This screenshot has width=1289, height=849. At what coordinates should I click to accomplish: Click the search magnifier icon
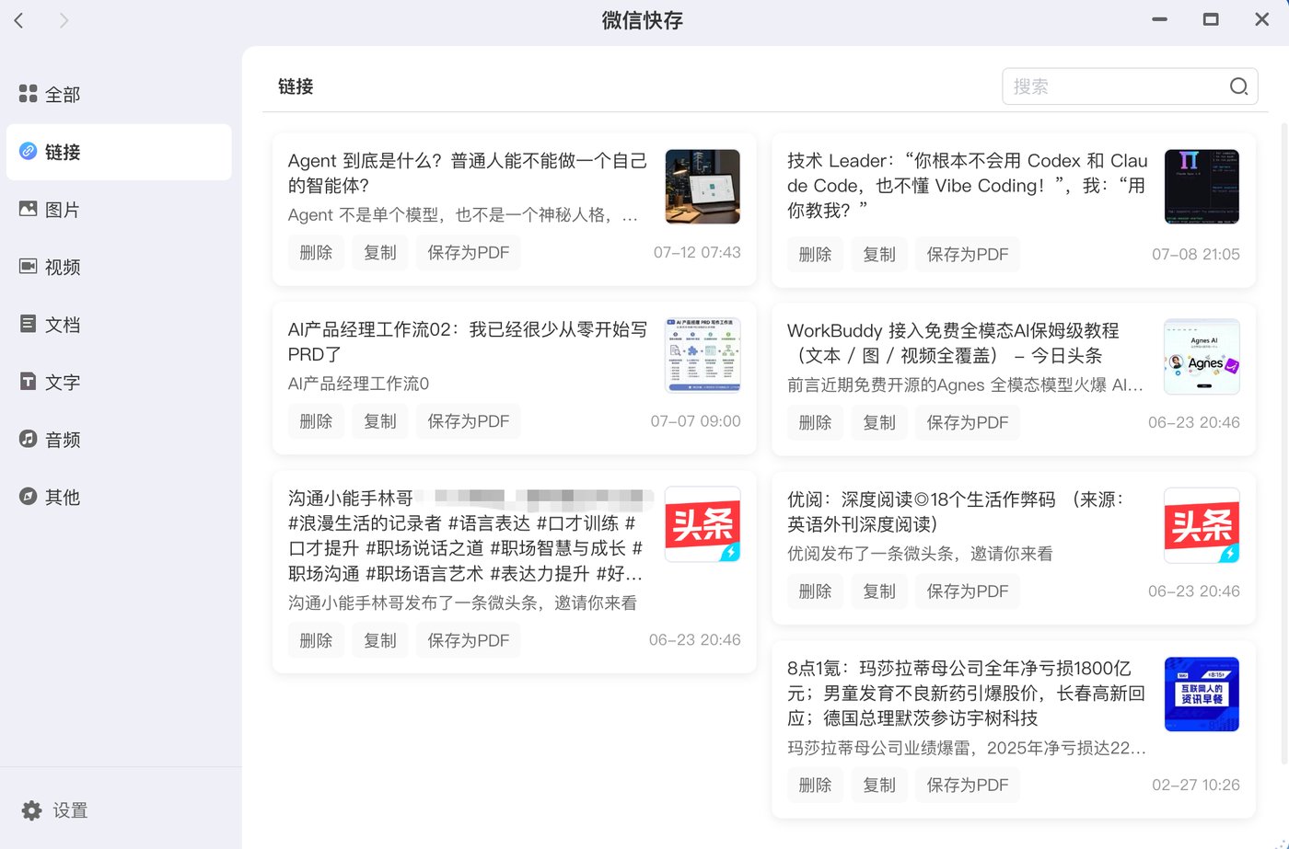[x=1239, y=86]
